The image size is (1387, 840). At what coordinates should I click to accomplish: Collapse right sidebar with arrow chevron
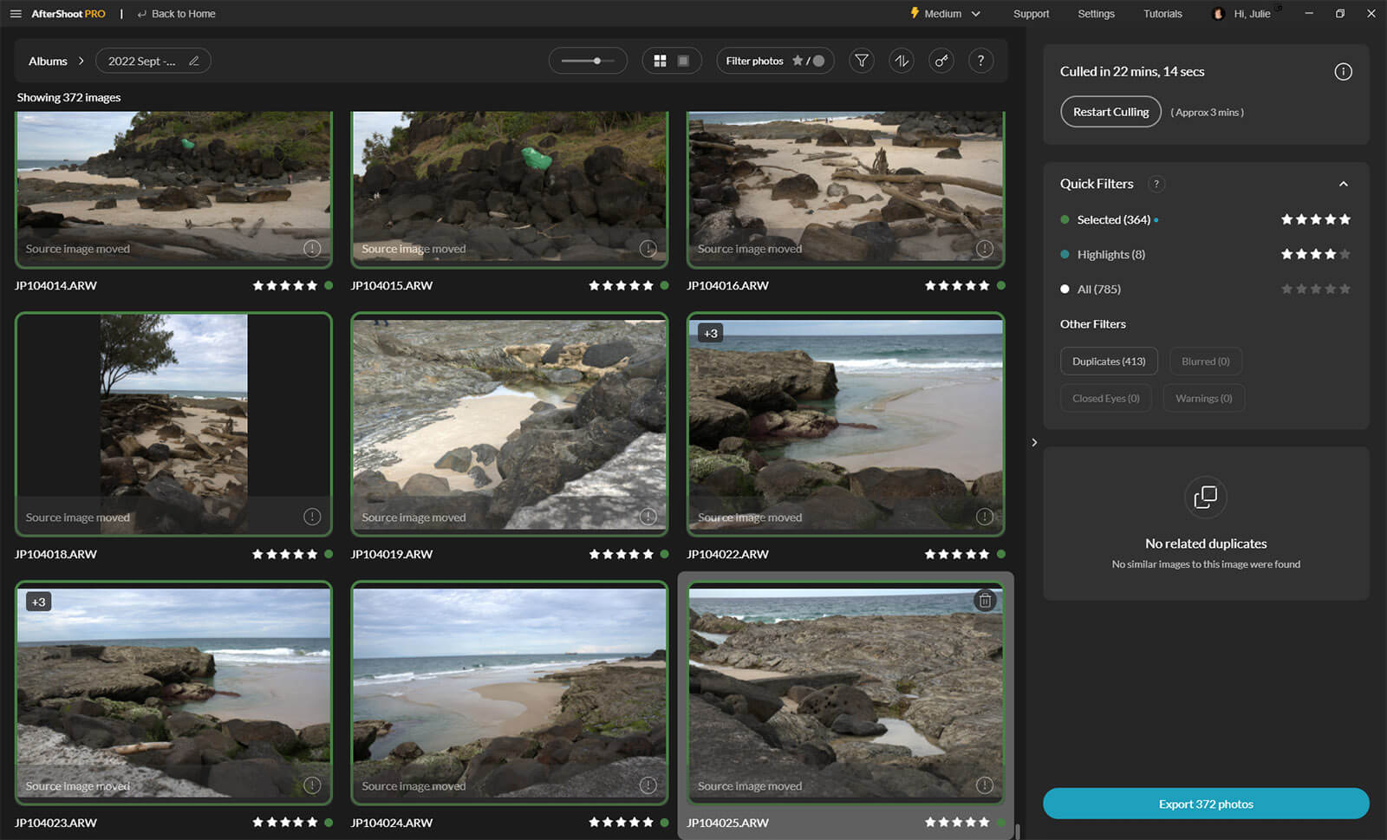tap(1034, 442)
